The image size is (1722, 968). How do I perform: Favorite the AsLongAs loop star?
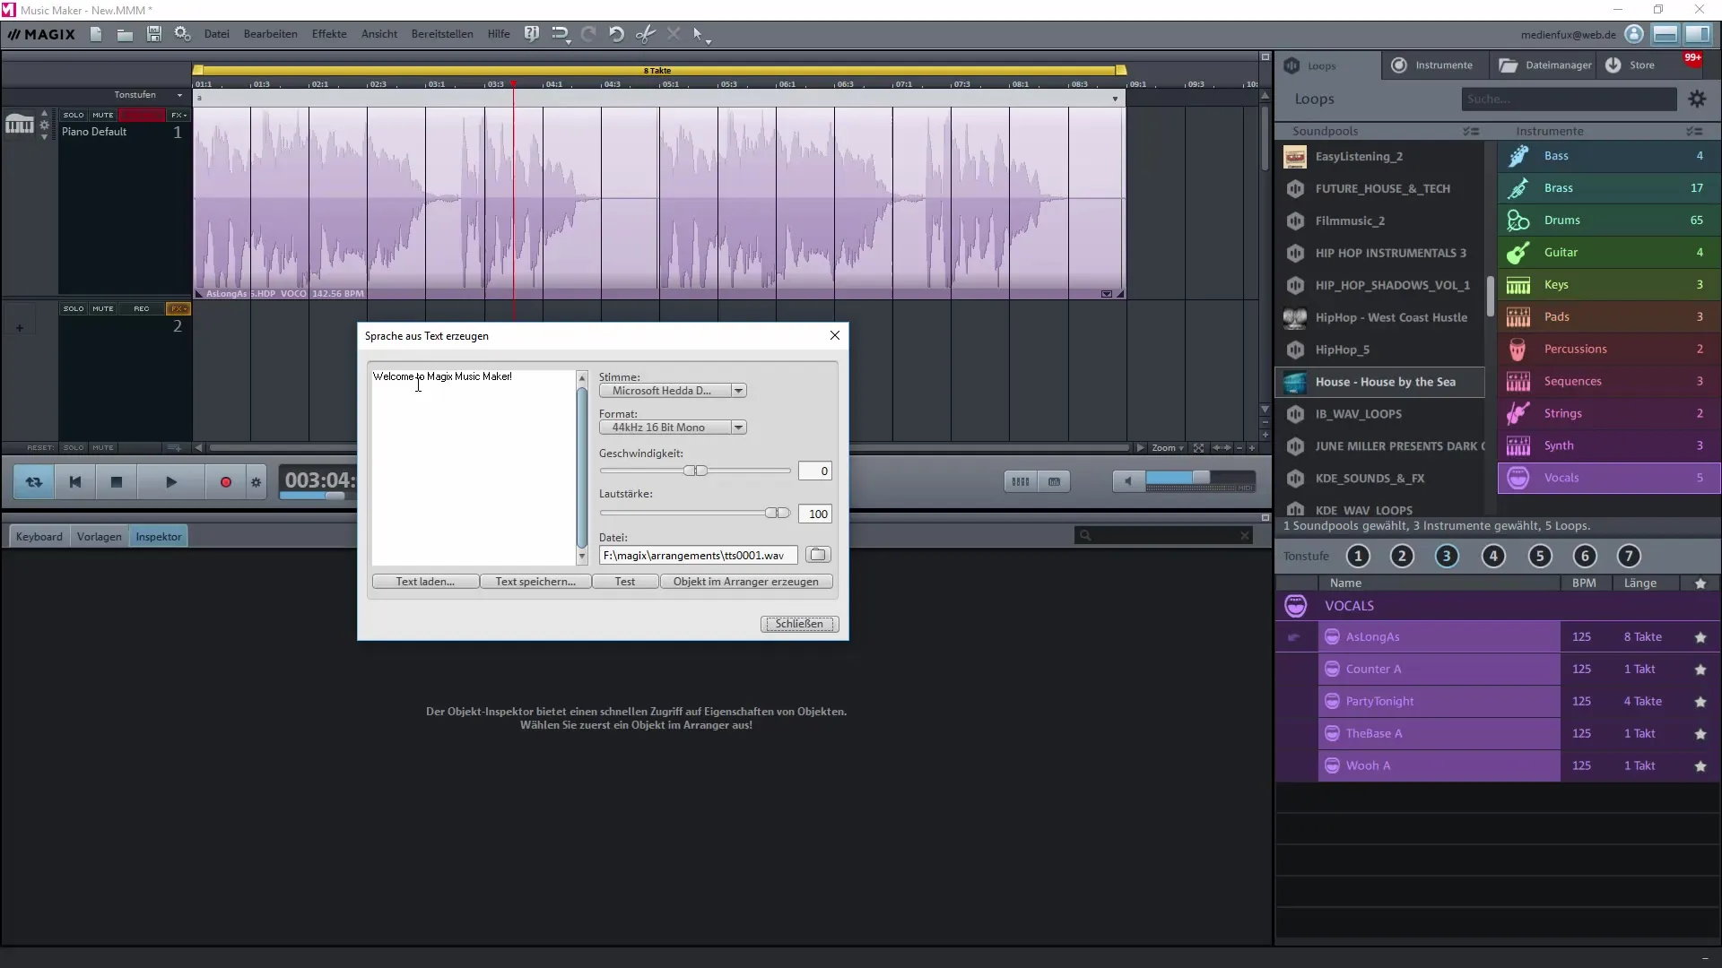(x=1700, y=637)
